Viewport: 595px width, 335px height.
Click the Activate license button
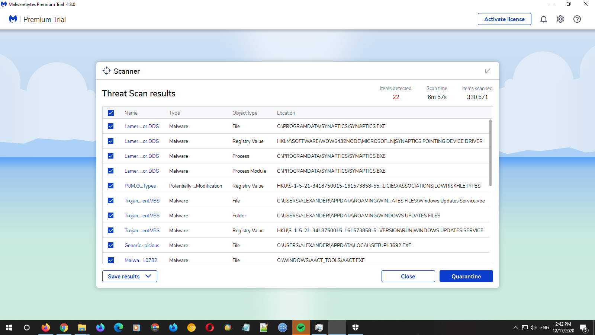(504, 19)
